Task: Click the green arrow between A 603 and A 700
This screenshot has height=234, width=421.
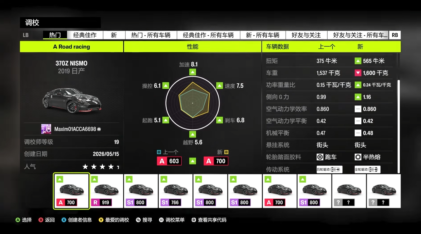Action: 192,161
